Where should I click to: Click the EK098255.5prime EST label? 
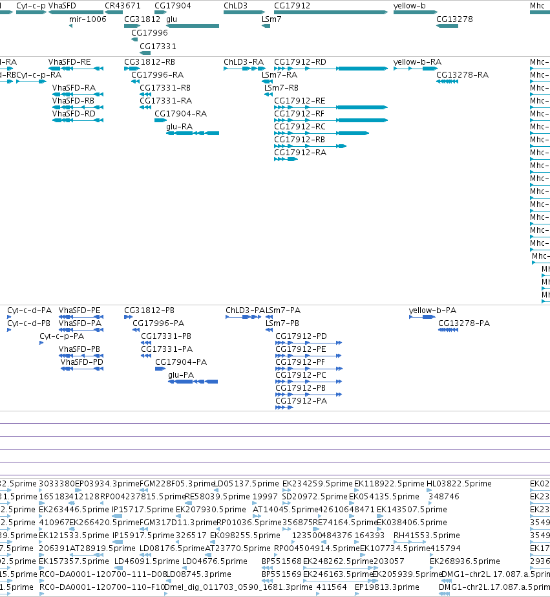(x=245, y=536)
